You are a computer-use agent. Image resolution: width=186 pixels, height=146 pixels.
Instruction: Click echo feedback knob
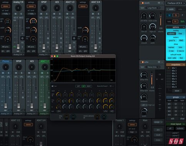[144, 97]
